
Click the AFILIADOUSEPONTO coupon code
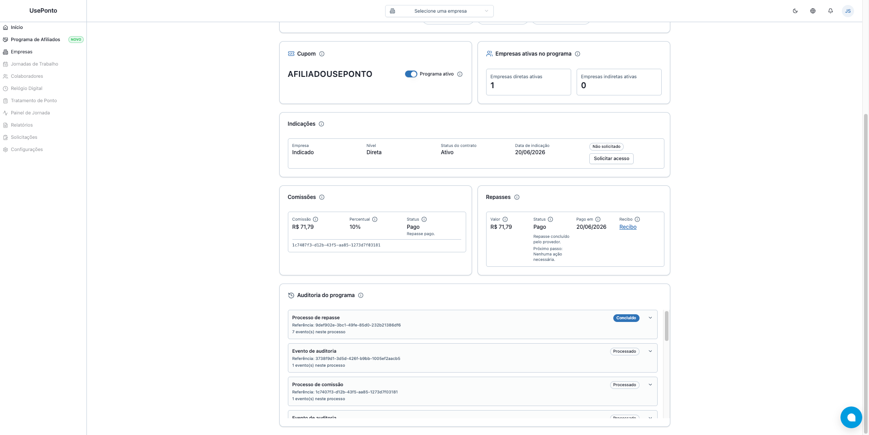(330, 74)
